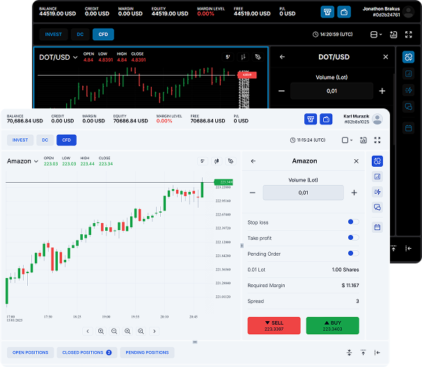The width and height of the screenshot is (422, 367).
Task: Click fourth magnifier zoom icon below chart
Action: pyautogui.click(x=141, y=331)
